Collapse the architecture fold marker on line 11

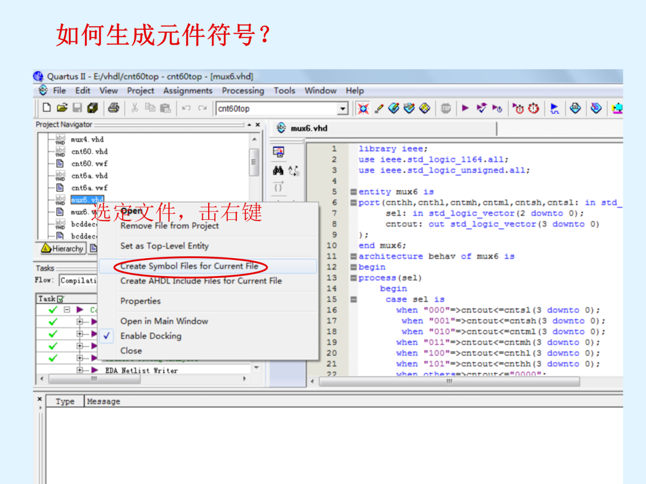[x=354, y=256]
